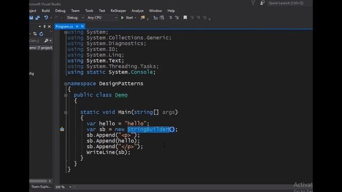Click the Save icon in the toolbar

32,18
